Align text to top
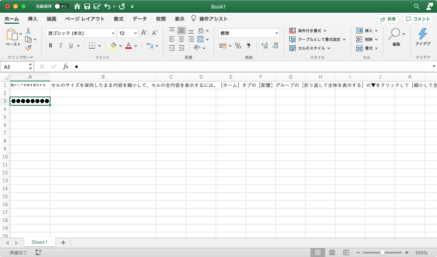 pos(172,30)
